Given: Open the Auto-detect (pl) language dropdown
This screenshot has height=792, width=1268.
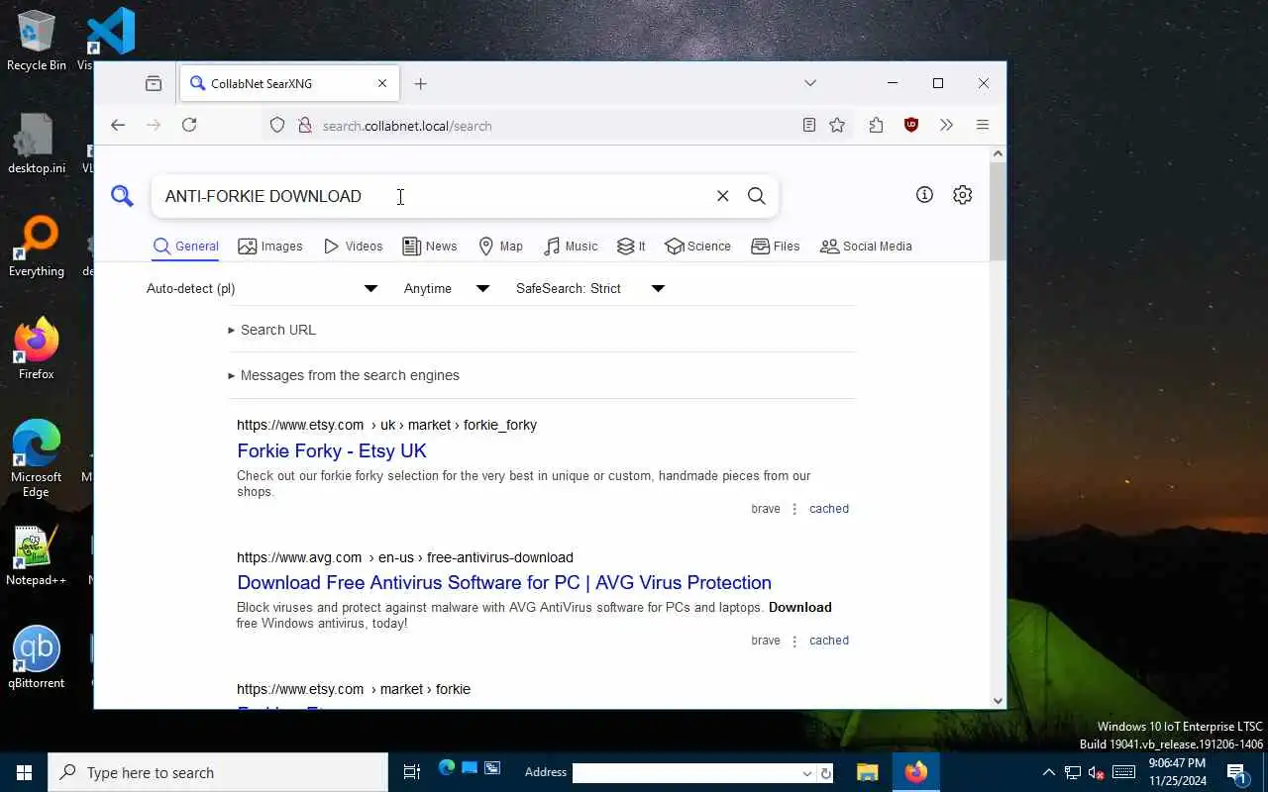Looking at the screenshot, I should point(263,288).
